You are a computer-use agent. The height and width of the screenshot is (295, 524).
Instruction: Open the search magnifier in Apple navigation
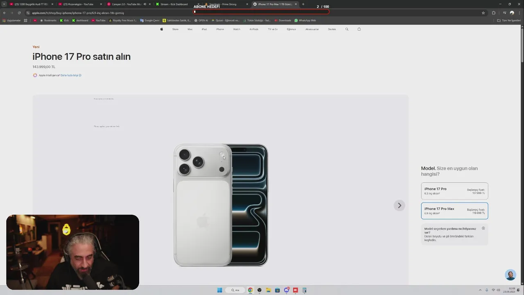click(347, 29)
